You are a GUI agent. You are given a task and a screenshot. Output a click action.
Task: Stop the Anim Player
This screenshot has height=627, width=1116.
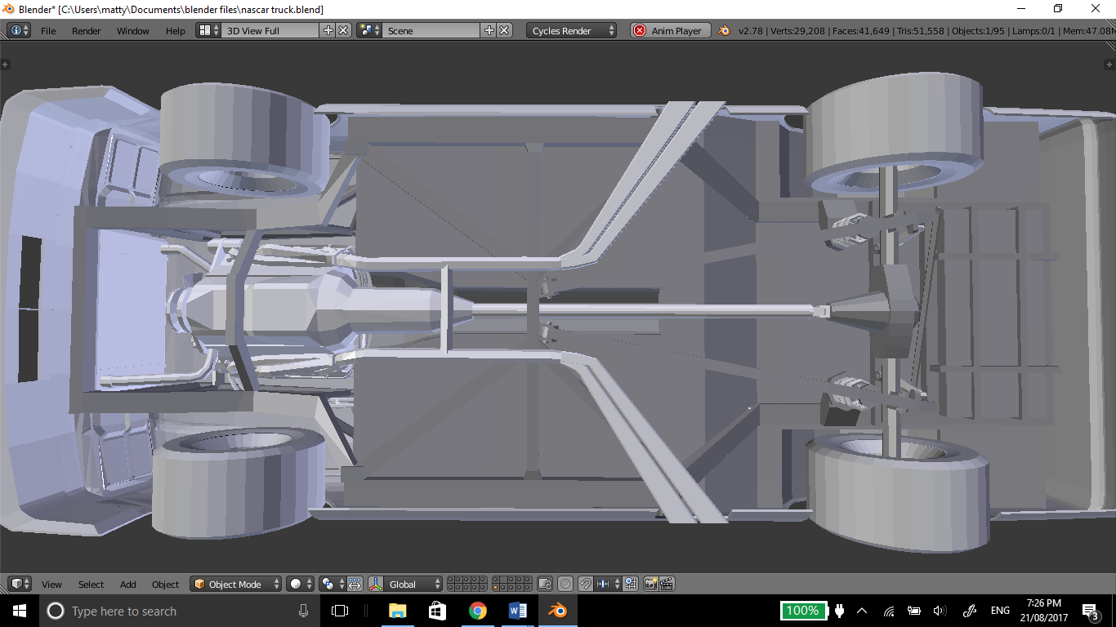coord(670,30)
